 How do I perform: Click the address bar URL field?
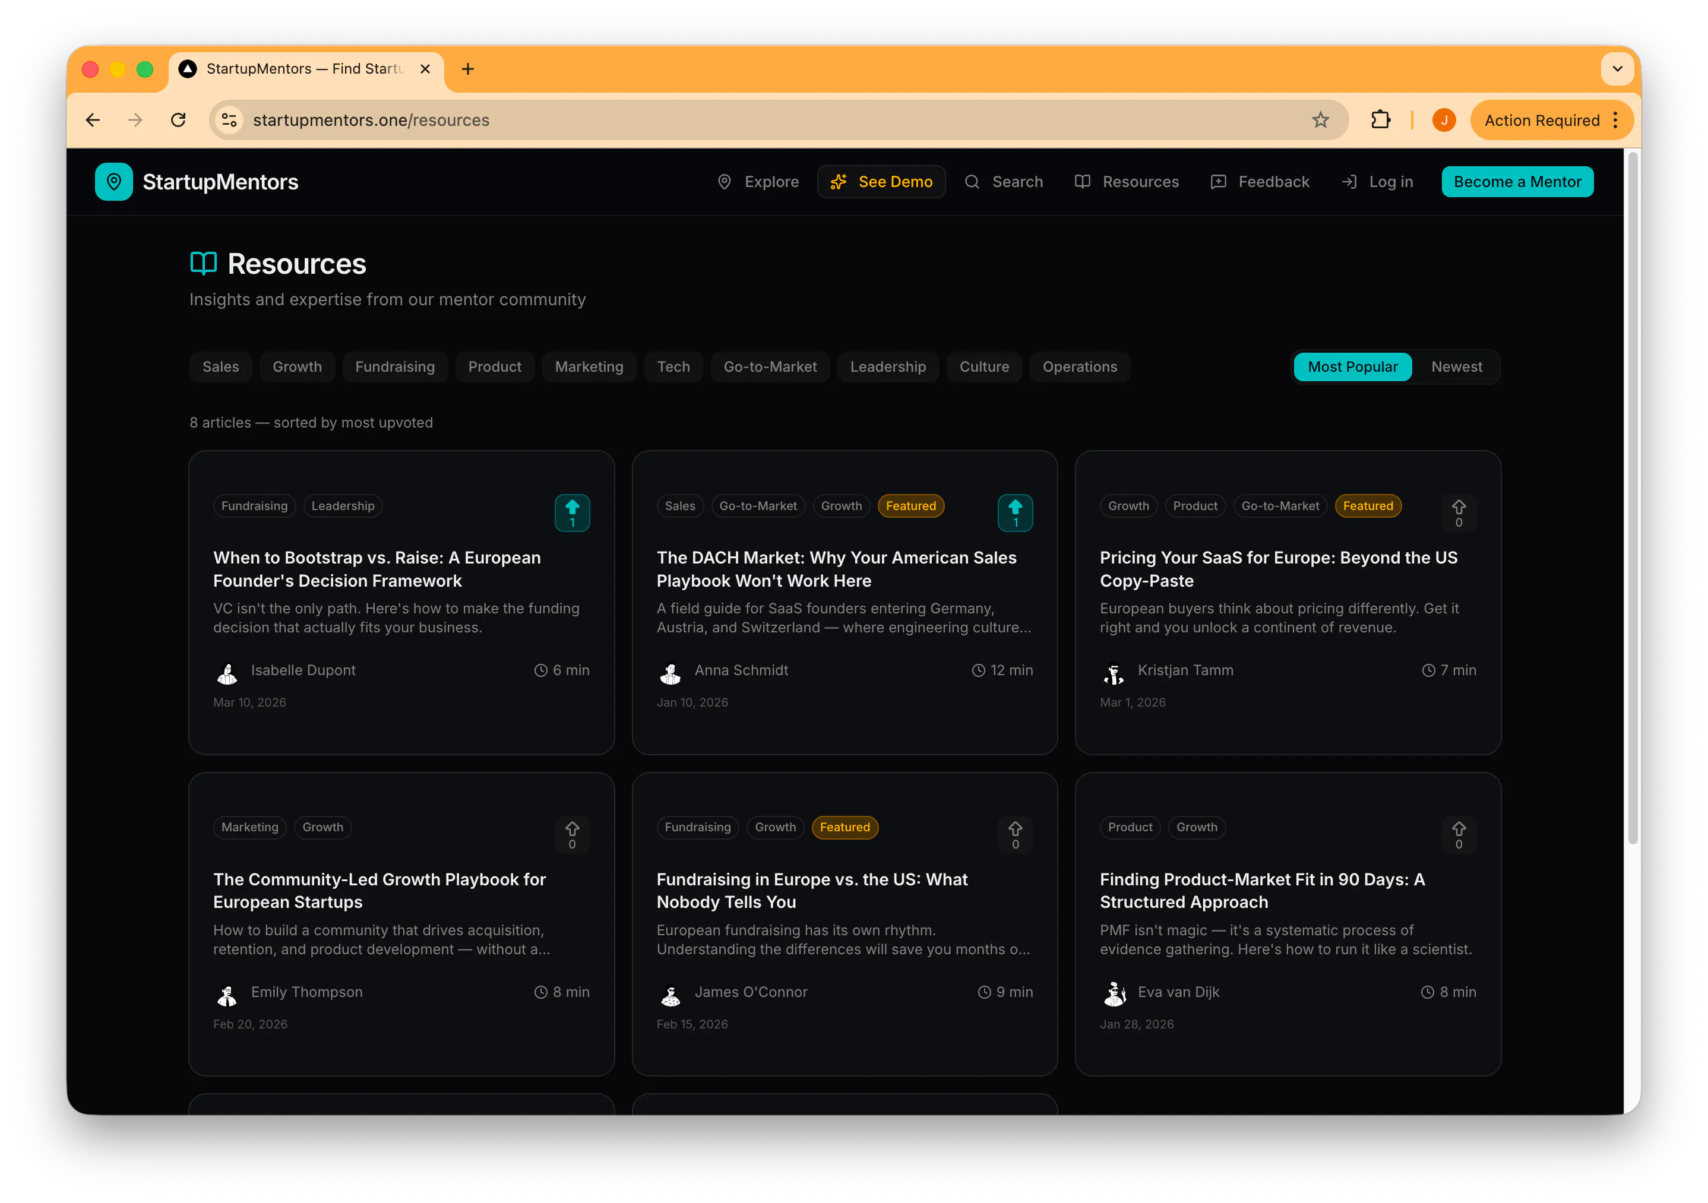(x=779, y=121)
